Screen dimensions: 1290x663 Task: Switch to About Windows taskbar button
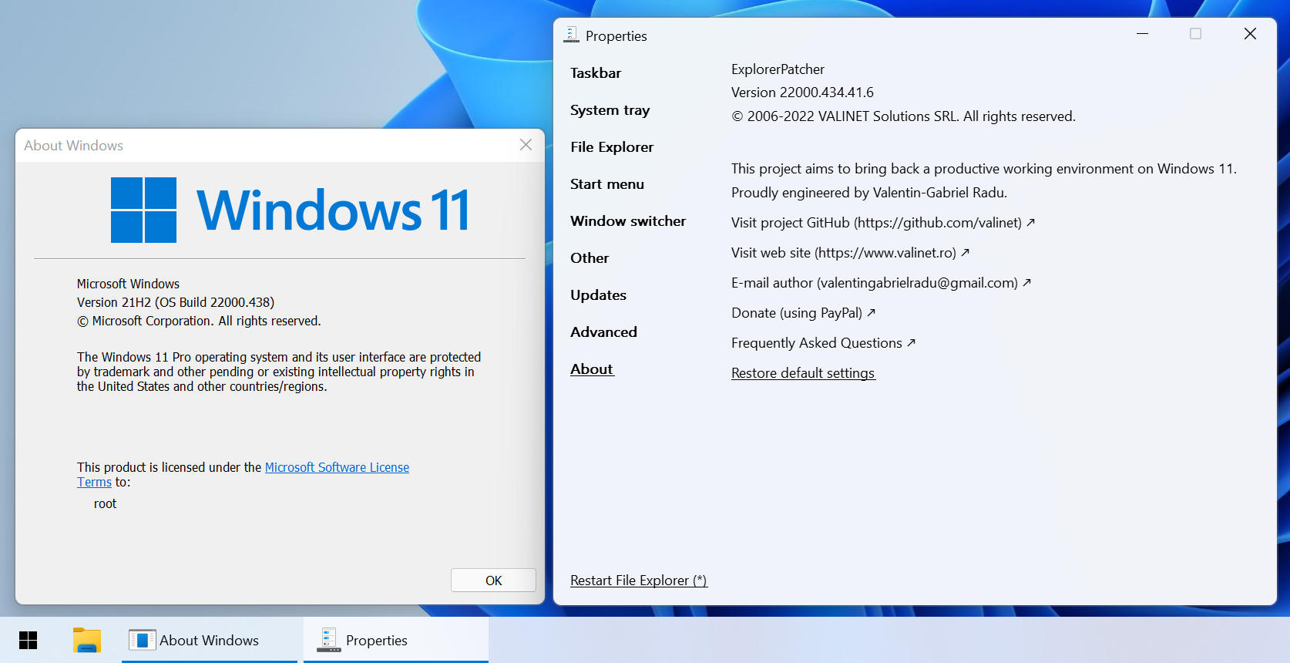(210, 640)
